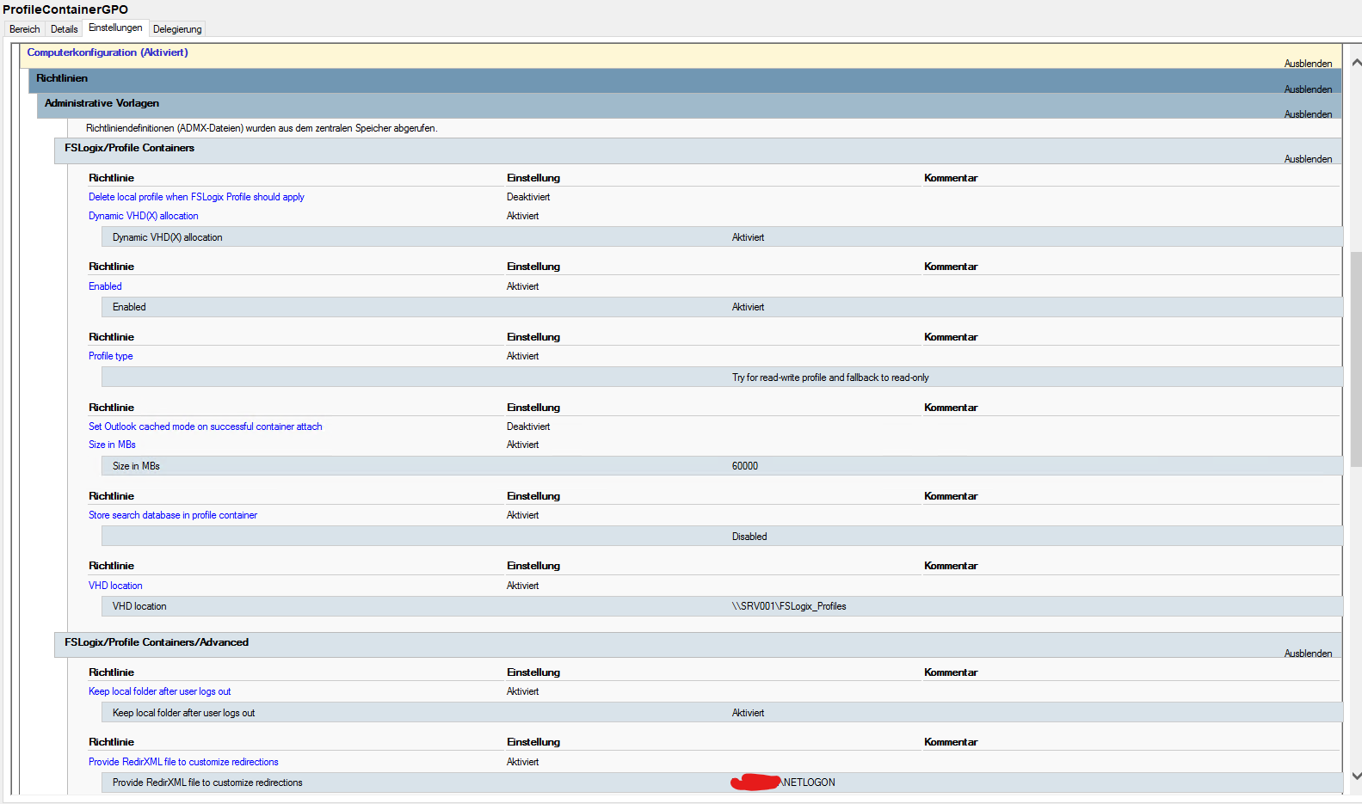Hide FSLogix/Profile Containers section
Screen dimensions: 1362x804
(x=1307, y=159)
